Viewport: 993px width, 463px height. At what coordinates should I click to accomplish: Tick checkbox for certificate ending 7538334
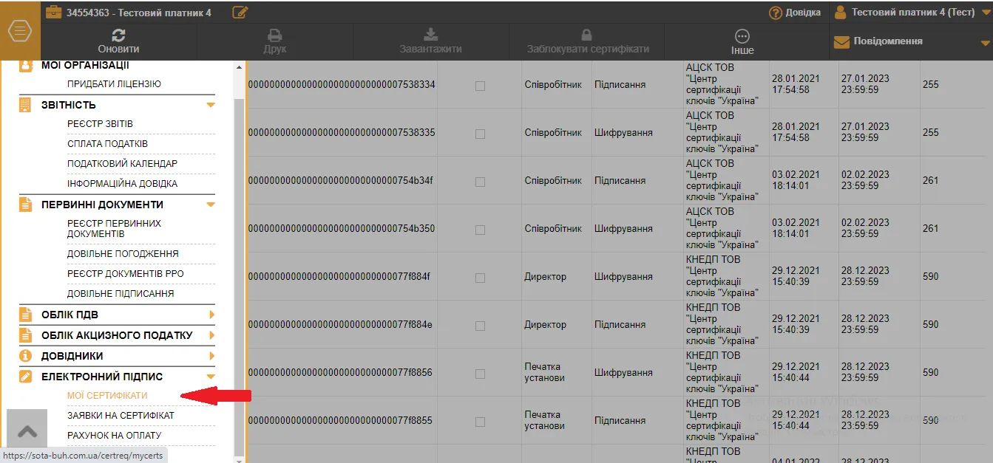480,86
